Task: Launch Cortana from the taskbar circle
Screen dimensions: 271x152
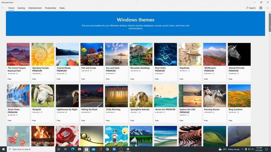Action: coord(58,149)
